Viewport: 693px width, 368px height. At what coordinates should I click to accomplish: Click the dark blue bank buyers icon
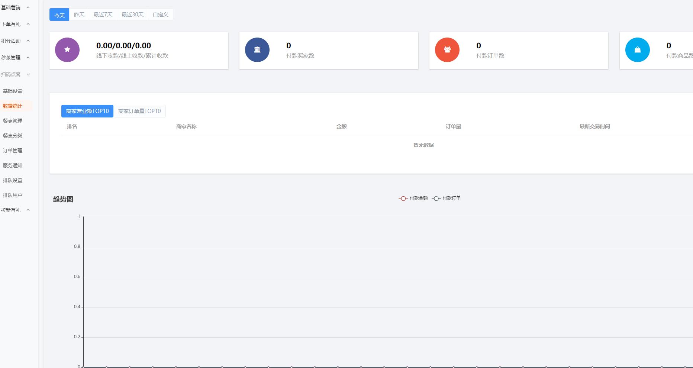point(257,50)
